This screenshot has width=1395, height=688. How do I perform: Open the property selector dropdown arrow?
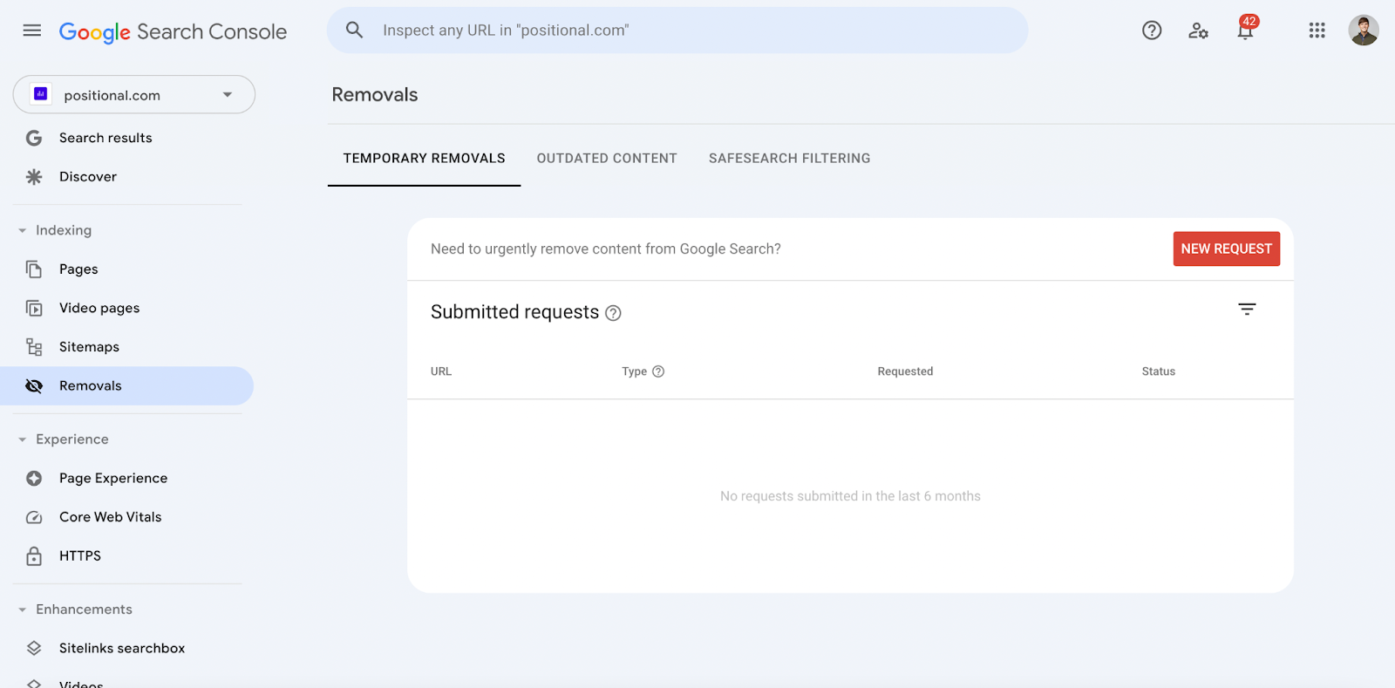coord(228,94)
